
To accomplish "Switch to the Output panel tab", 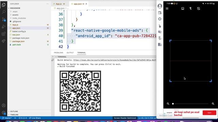I will [x=70, y=53].
